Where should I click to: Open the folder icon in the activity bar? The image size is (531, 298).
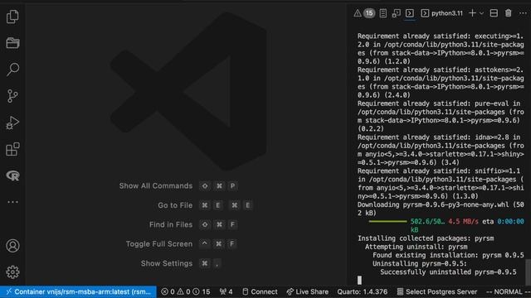12,43
